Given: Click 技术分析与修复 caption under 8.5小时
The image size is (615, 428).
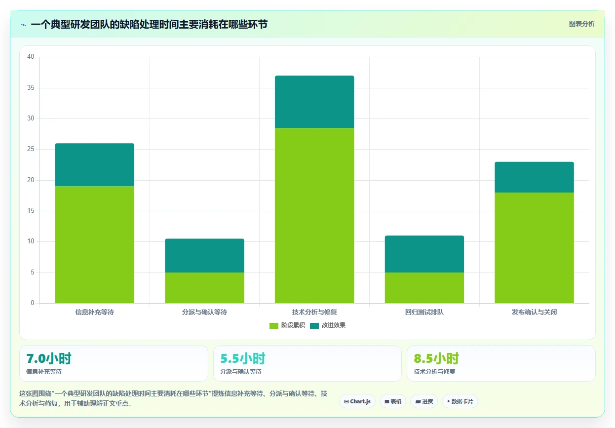Looking at the screenshot, I should click(434, 372).
